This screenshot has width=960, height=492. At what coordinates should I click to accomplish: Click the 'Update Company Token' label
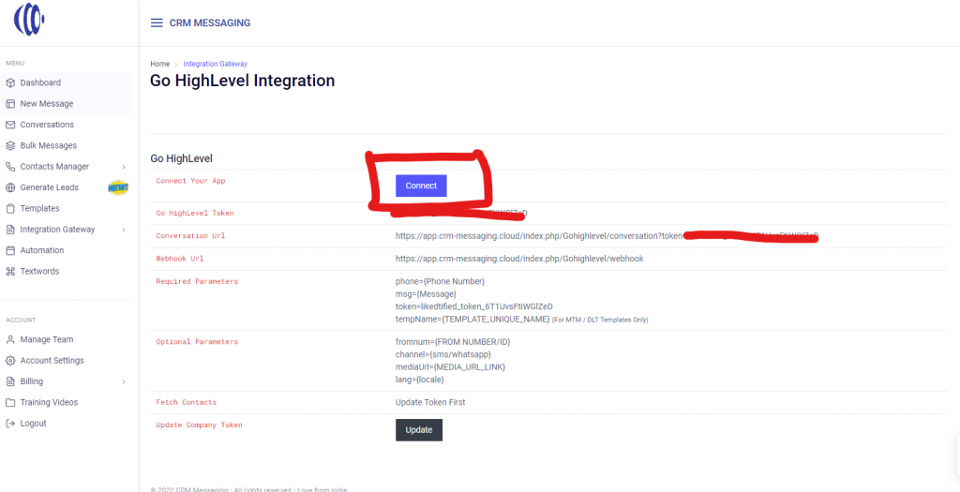click(x=199, y=425)
